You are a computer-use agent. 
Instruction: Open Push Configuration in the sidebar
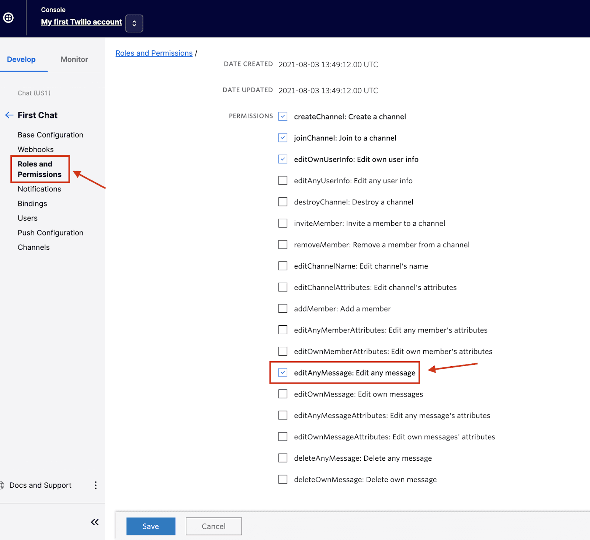point(50,232)
